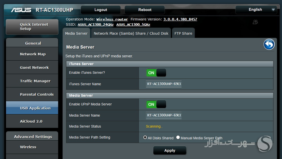Image resolution: width=282 pixels, height=159 pixels.
Task: Click the iTunes Server Name field
Action: pos(164,84)
